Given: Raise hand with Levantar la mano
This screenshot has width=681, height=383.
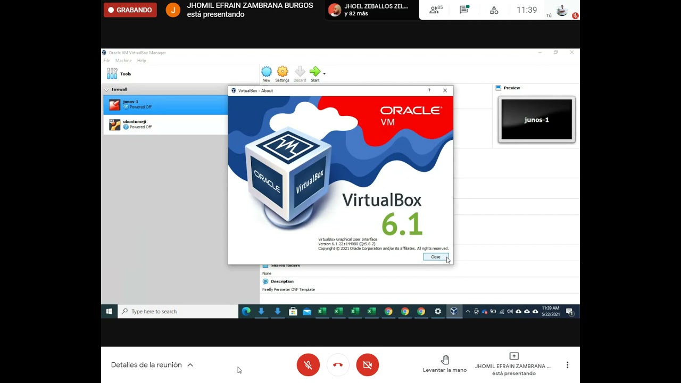Looking at the screenshot, I should click(445, 364).
